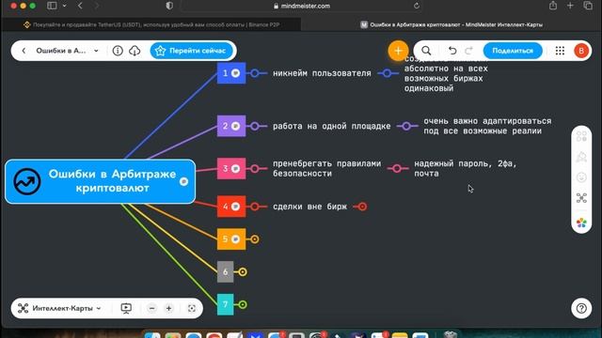The image size is (602, 338).
Task: Select the gray node numbered 6
Action: (x=226, y=271)
